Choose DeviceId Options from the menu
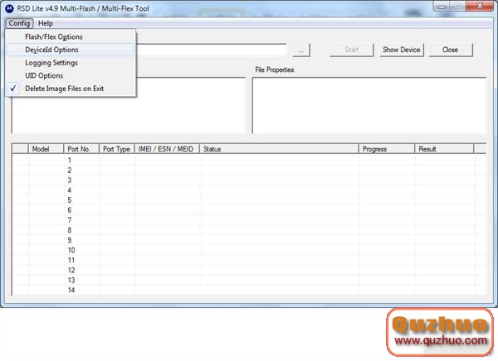Image resolution: width=498 pixels, height=361 pixels. pos(71,50)
